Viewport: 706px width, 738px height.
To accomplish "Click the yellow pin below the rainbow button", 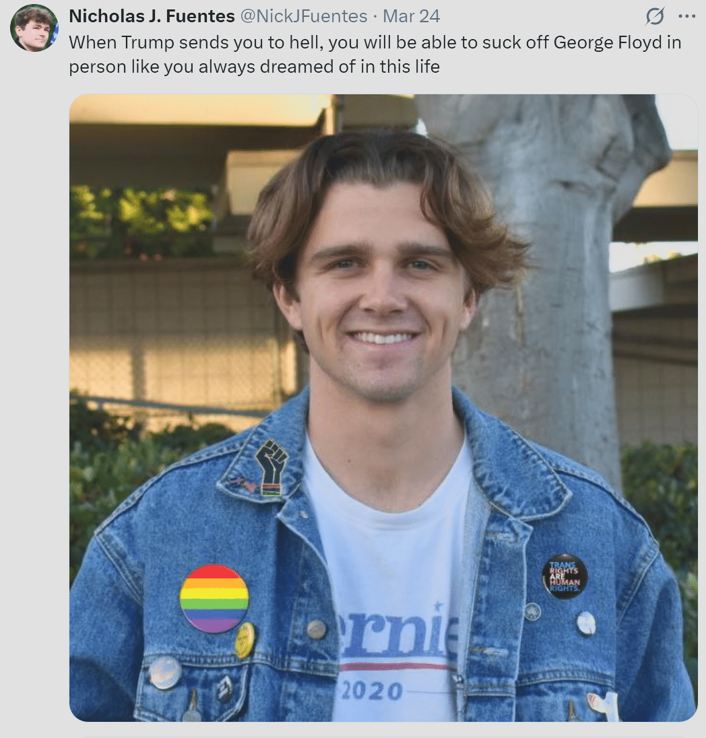I will [x=245, y=640].
